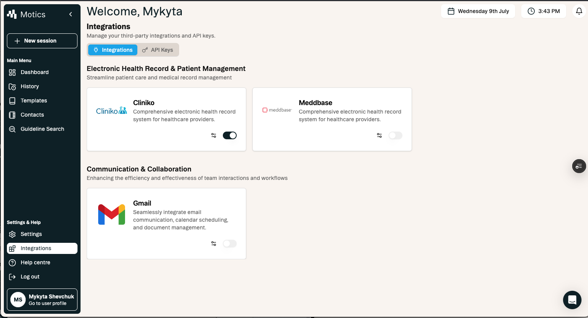The width and height of the screenshot is (588, 318).
Task: Click the Motics logo icon
Action: click(x=12, y=14)
